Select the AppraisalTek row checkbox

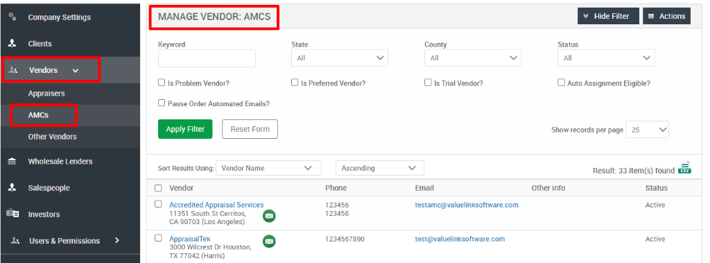pos(158,238)
